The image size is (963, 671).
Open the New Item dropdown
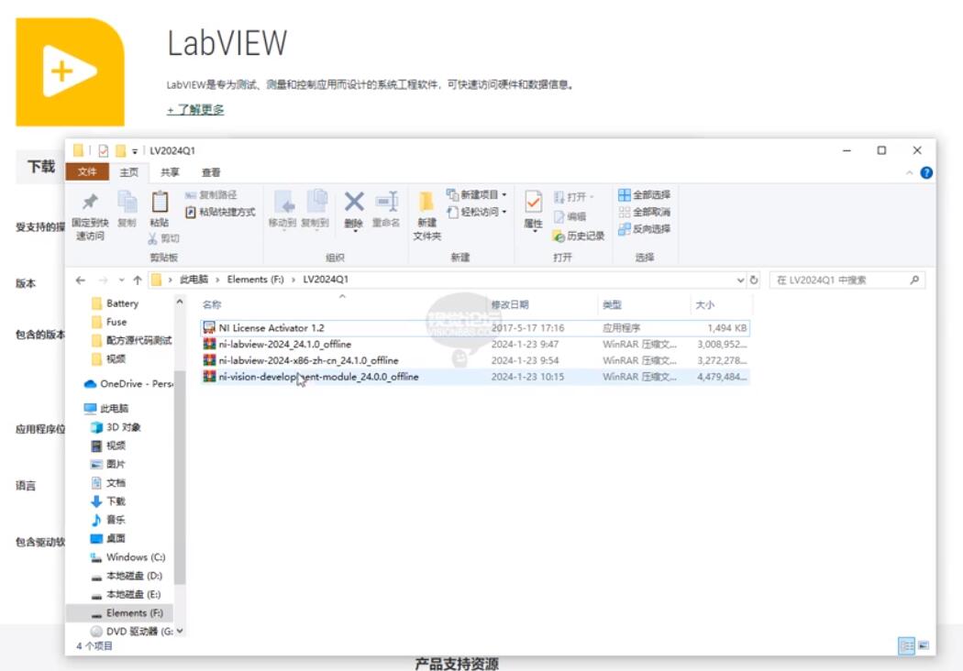pos(476,194)
